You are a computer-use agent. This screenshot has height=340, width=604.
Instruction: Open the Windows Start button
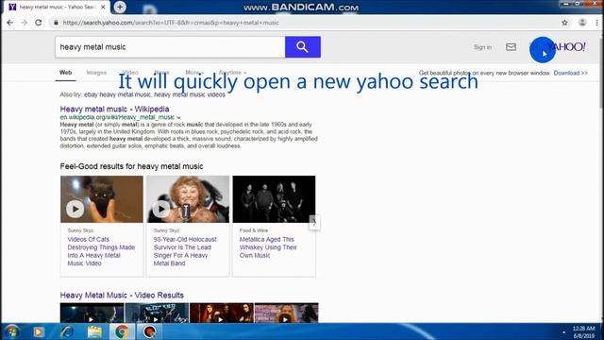tap(11, 331)
